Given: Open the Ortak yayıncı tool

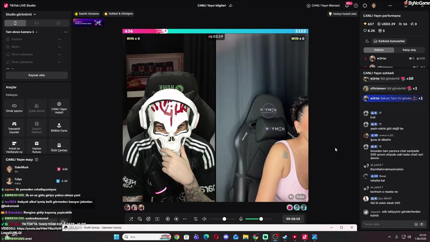Looking at the screenshot, I should tap(14, 108).
